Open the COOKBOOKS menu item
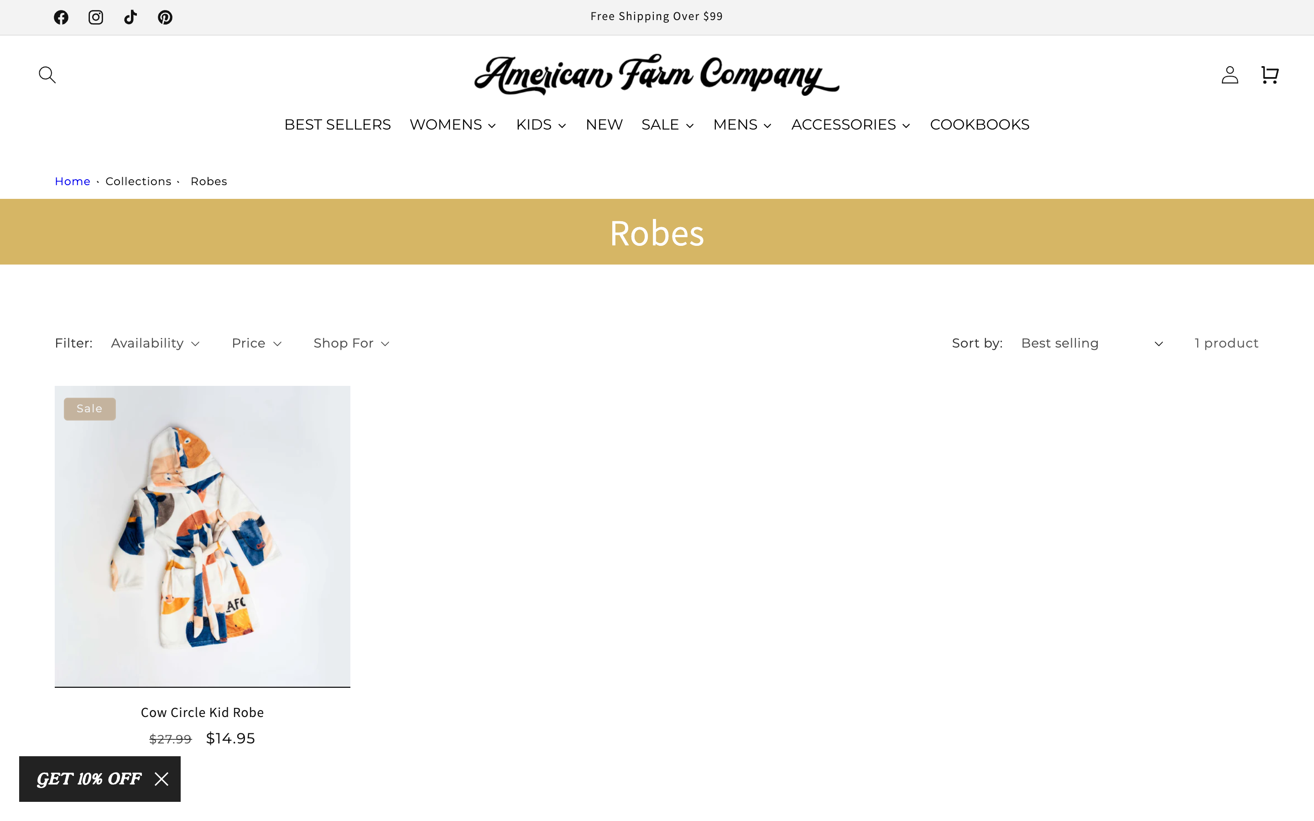 point(980,125)
